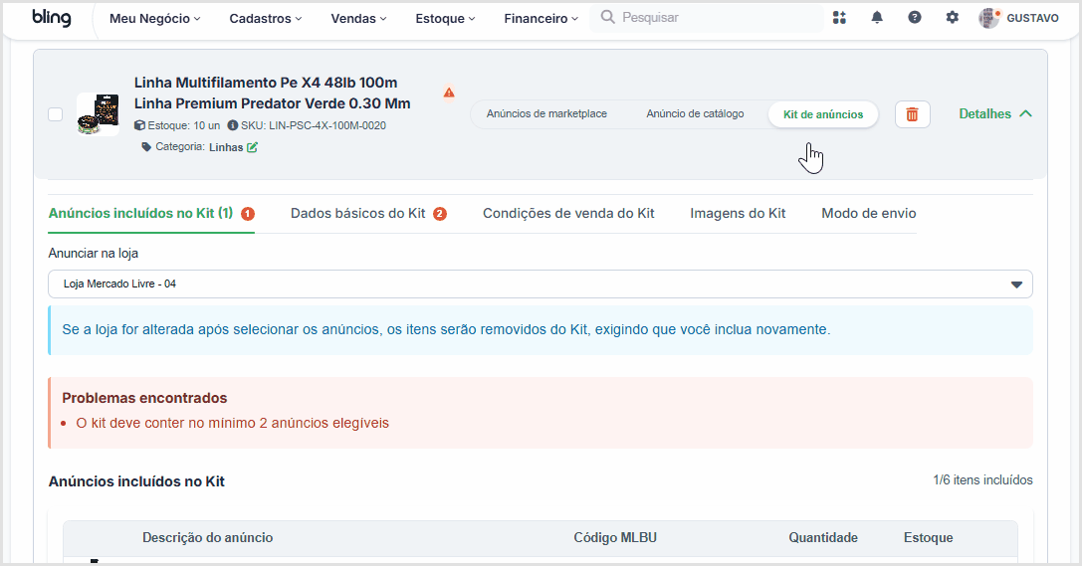
Task: Open Condições de venda do Kit tab
Action: coord(568,213)
